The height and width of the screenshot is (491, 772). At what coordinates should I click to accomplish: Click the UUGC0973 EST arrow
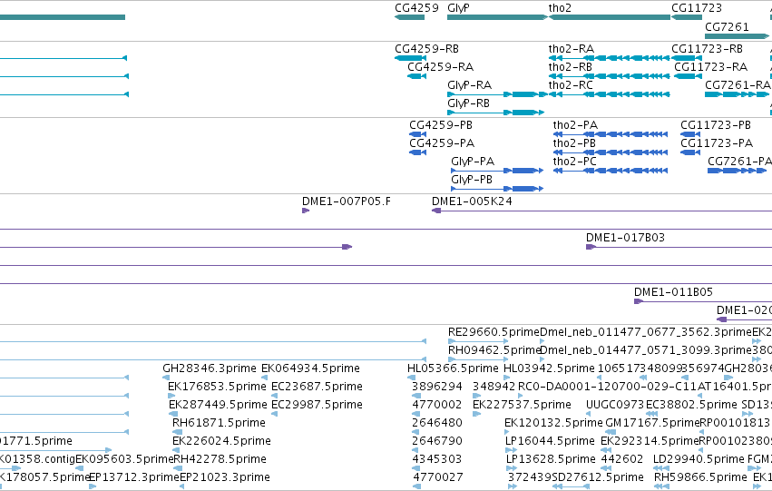(588, 414)
